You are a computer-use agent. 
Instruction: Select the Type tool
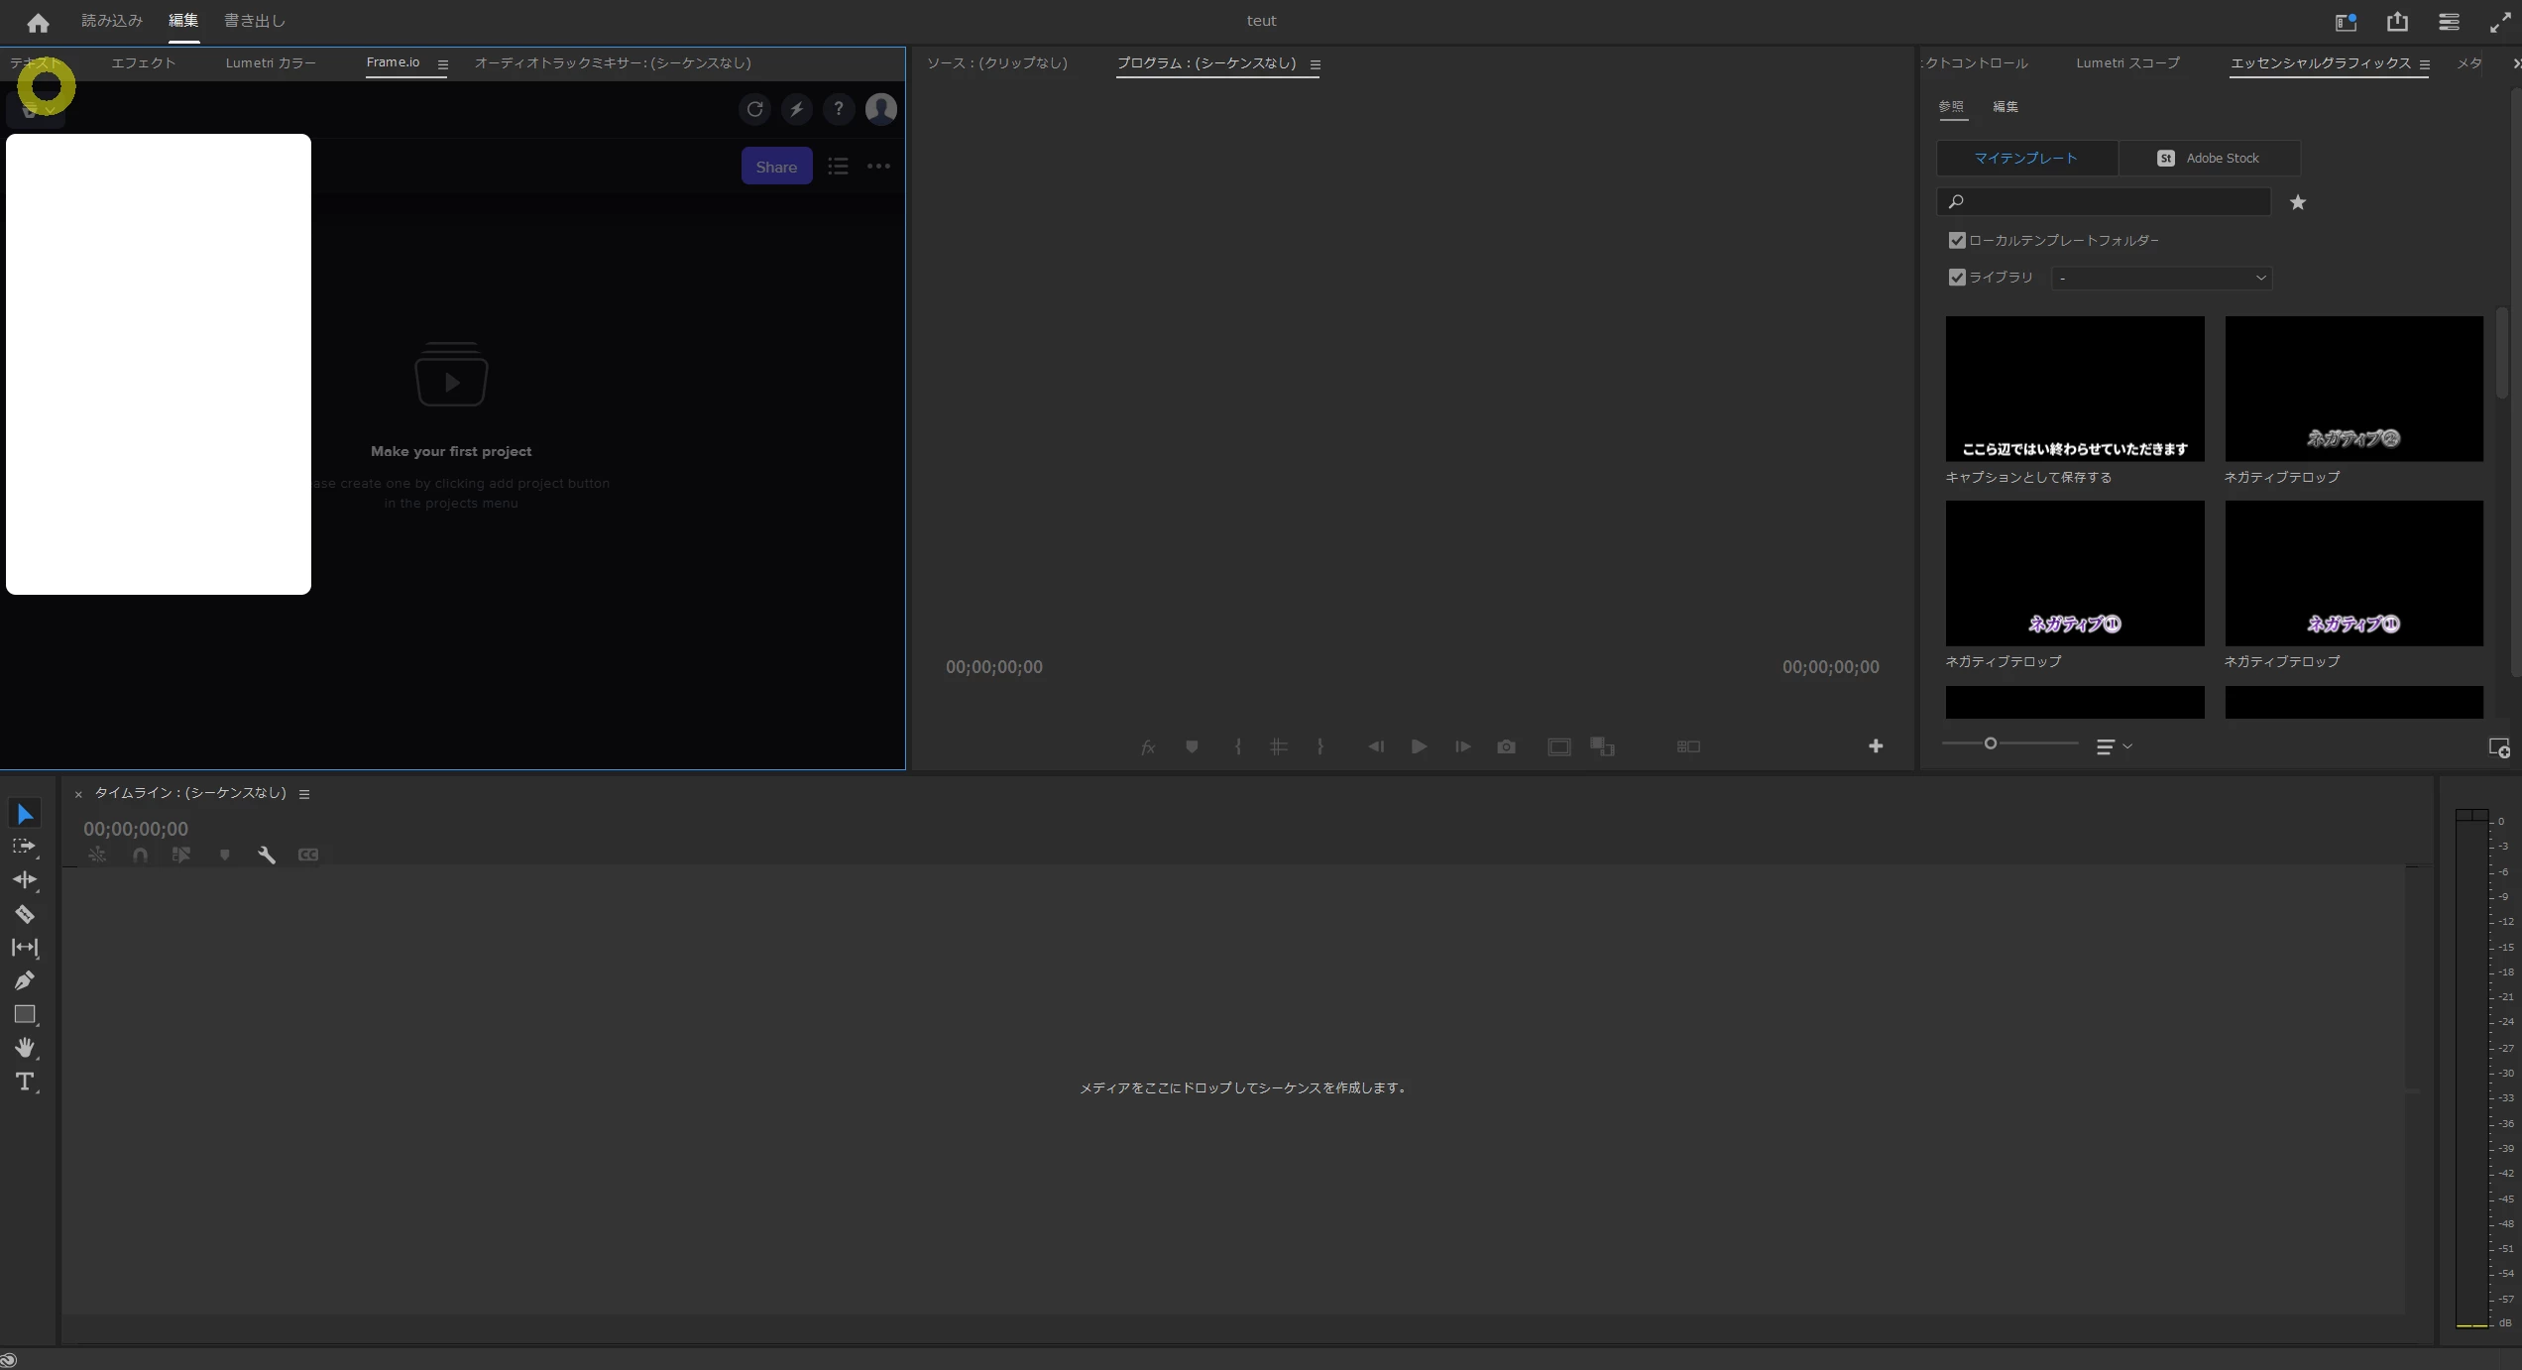coord(25,1082)
